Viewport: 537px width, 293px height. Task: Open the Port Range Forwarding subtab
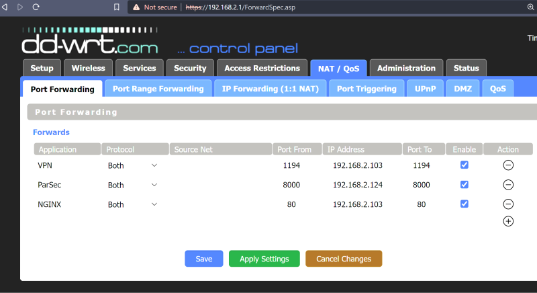pyautogui.click(x=158, y=89)
